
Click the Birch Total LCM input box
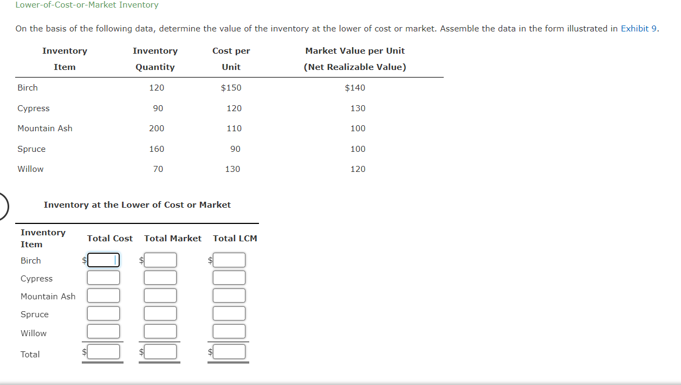(x=229, y=260)
